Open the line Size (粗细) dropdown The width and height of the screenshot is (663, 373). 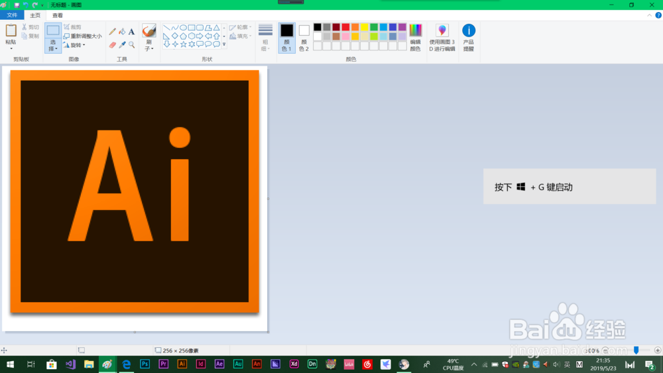[266, 38]
